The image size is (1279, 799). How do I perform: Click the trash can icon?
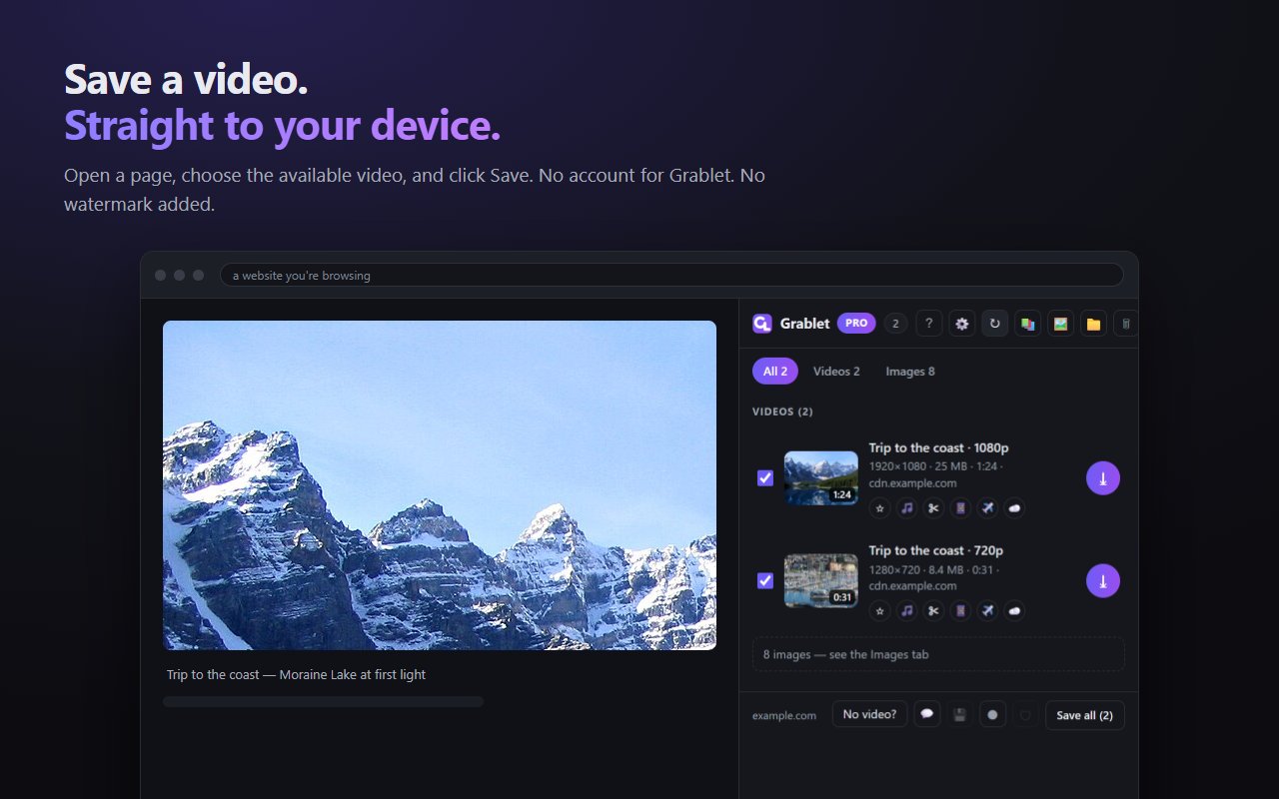1126,323
